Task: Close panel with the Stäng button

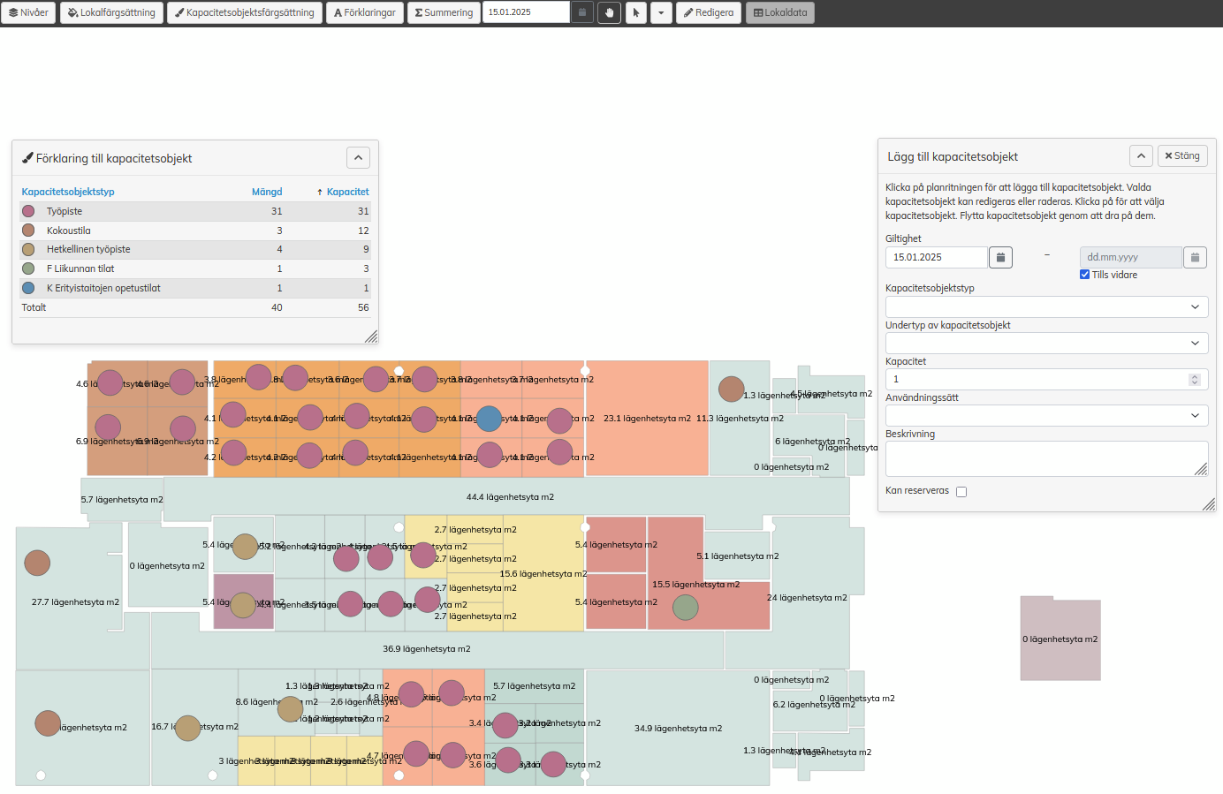Action: pos(1182,156)
